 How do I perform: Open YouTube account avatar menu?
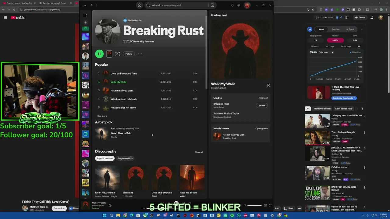point(381,17)
